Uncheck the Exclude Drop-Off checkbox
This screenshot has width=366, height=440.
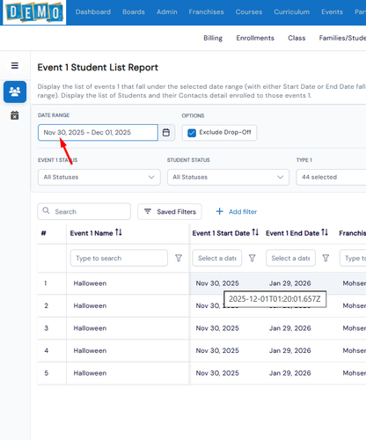tap(192, 133)
